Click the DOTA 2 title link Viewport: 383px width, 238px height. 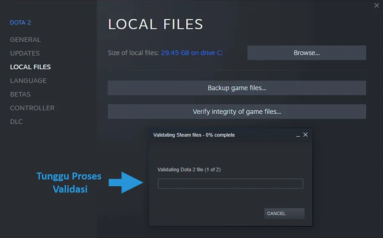click(20, 23)
